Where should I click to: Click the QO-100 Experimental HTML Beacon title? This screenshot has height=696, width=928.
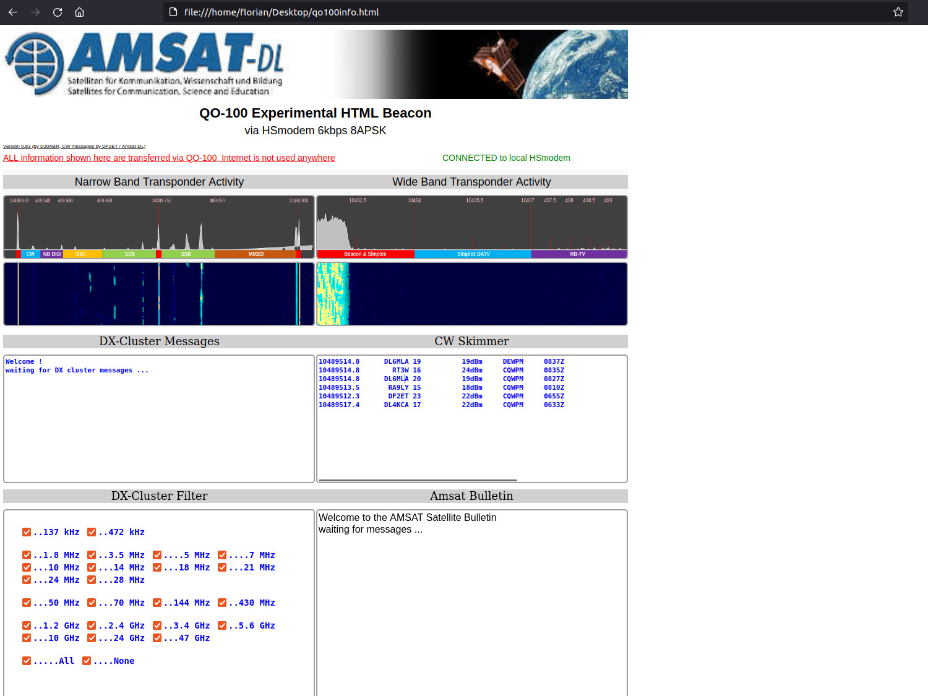point(315,113)
